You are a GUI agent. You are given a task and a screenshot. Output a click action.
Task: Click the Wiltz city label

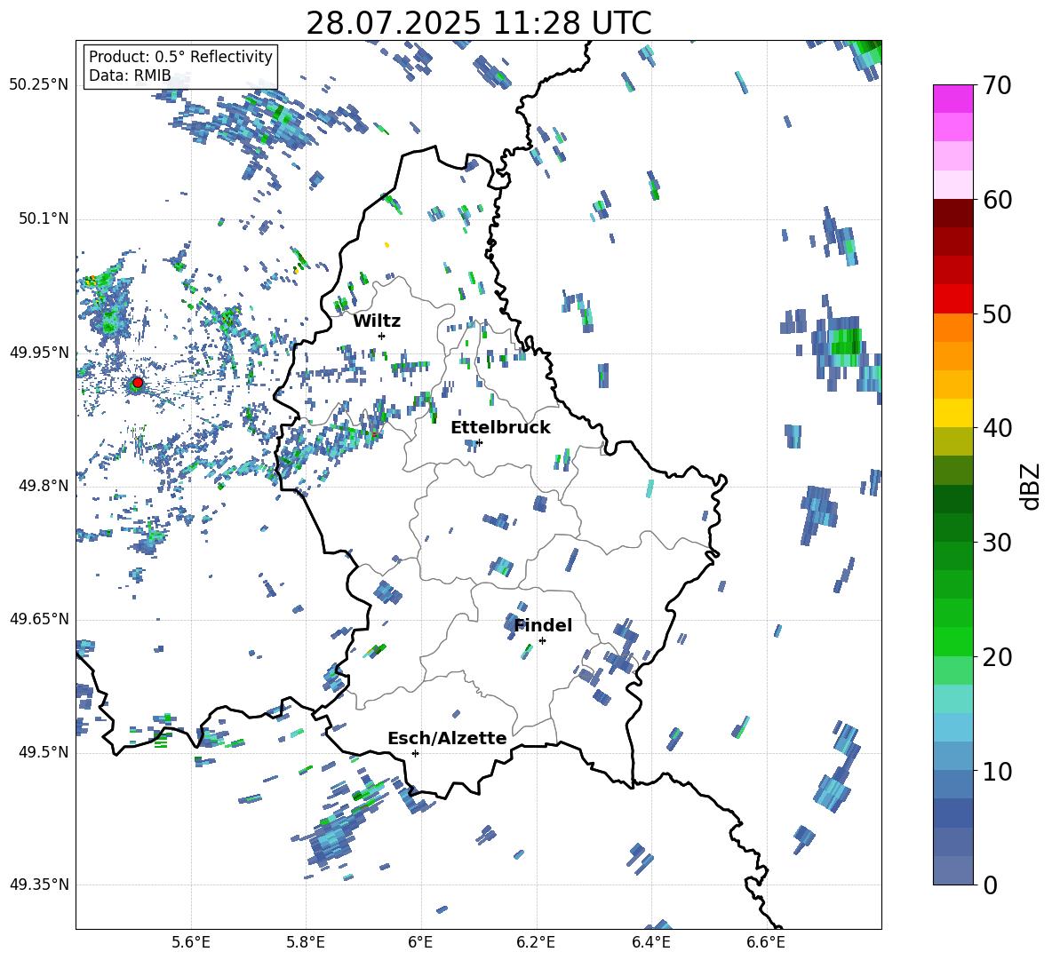(377, 321)
